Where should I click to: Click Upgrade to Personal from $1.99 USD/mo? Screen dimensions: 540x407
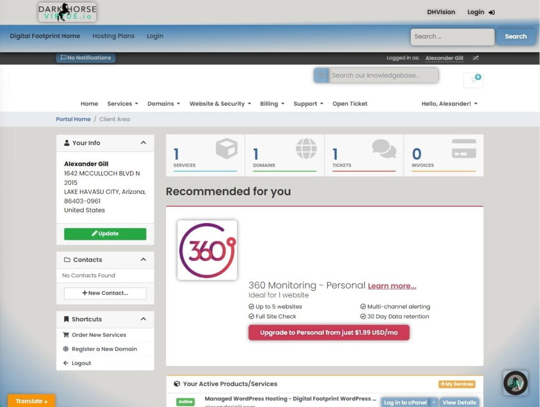click(x=329, y=333)
